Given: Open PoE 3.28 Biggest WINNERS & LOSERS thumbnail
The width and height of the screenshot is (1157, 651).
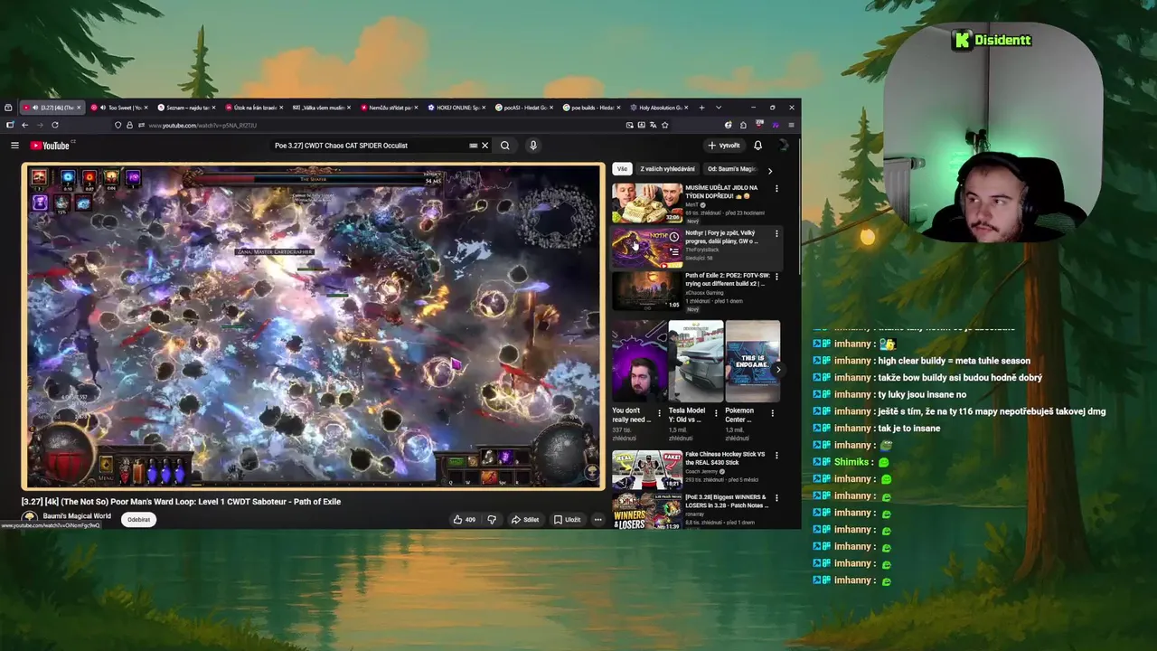Looking at the screenshot, I should click(647, 511).
